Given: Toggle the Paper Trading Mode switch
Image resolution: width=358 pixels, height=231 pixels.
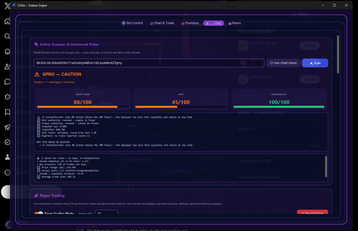Looking at the screenshot, I should pyautogui.click(x=39, y=213).
